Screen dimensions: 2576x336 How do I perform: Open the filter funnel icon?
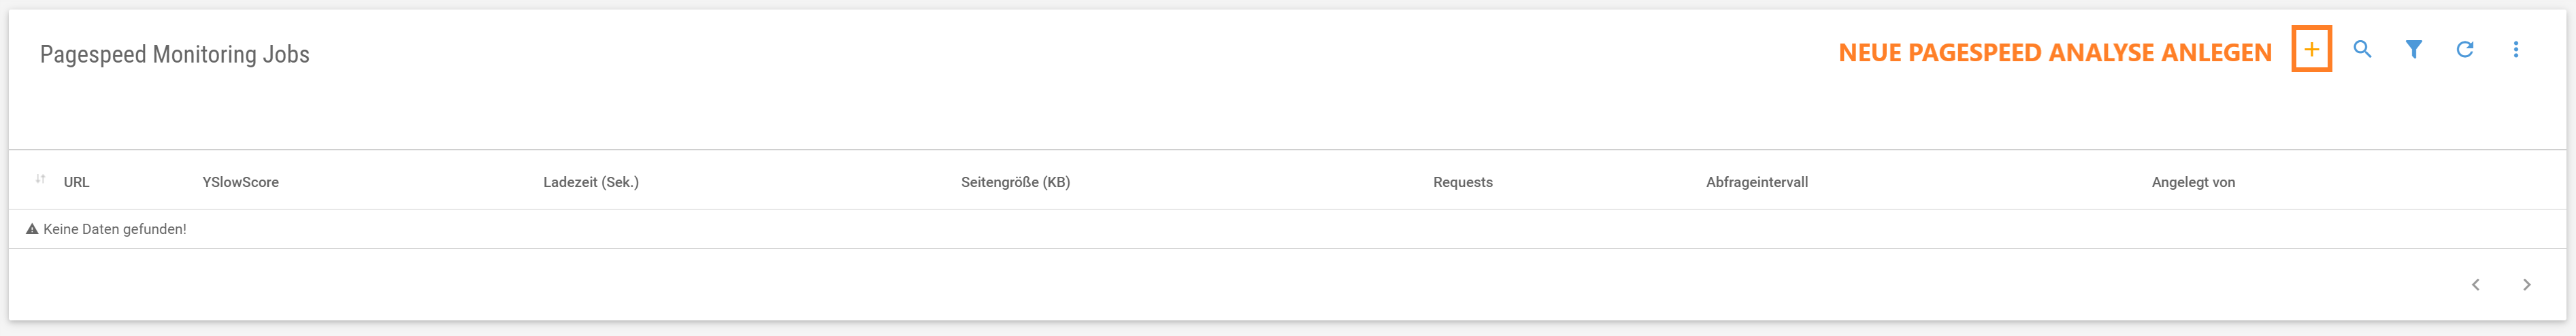[2413, 49]
